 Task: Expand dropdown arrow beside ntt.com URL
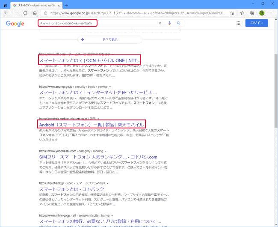tap(113, 54)
